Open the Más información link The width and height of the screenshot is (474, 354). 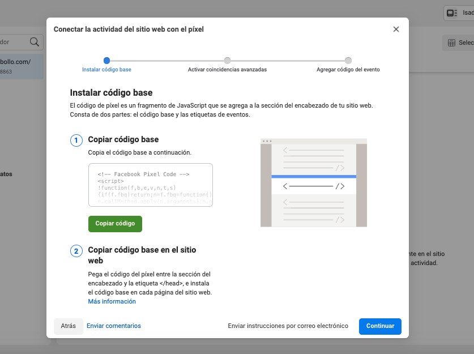[x=112, y=301]
